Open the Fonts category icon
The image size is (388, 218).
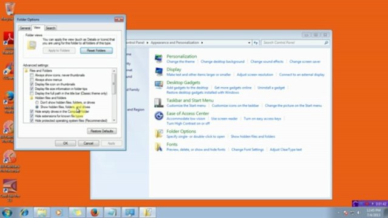(158, 147)
